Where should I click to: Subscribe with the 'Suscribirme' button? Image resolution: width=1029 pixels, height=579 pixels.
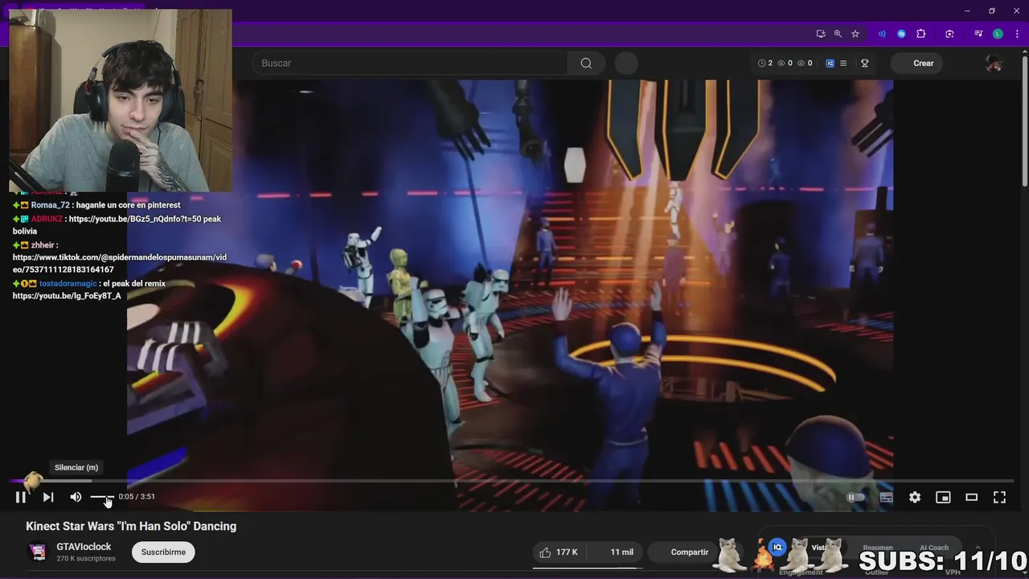coord(163,552)
